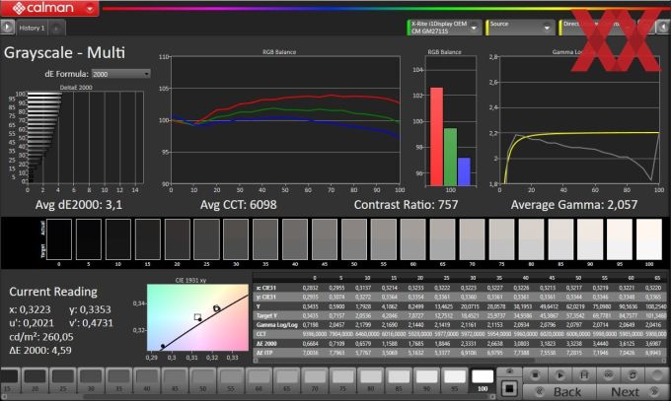671x401 pixels.
Task: Select the ΔE ITP table row
Action: click(460, 353)
